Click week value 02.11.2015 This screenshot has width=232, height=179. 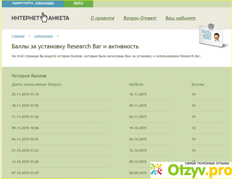138,117
